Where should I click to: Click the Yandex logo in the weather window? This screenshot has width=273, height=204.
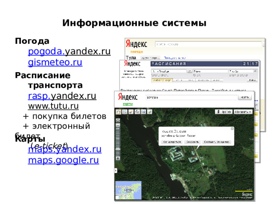tap(136, 44)
